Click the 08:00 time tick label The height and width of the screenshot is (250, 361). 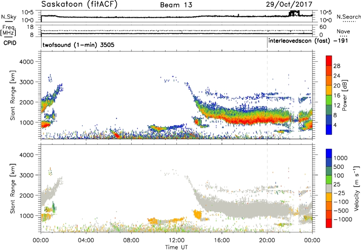(131, 241)
